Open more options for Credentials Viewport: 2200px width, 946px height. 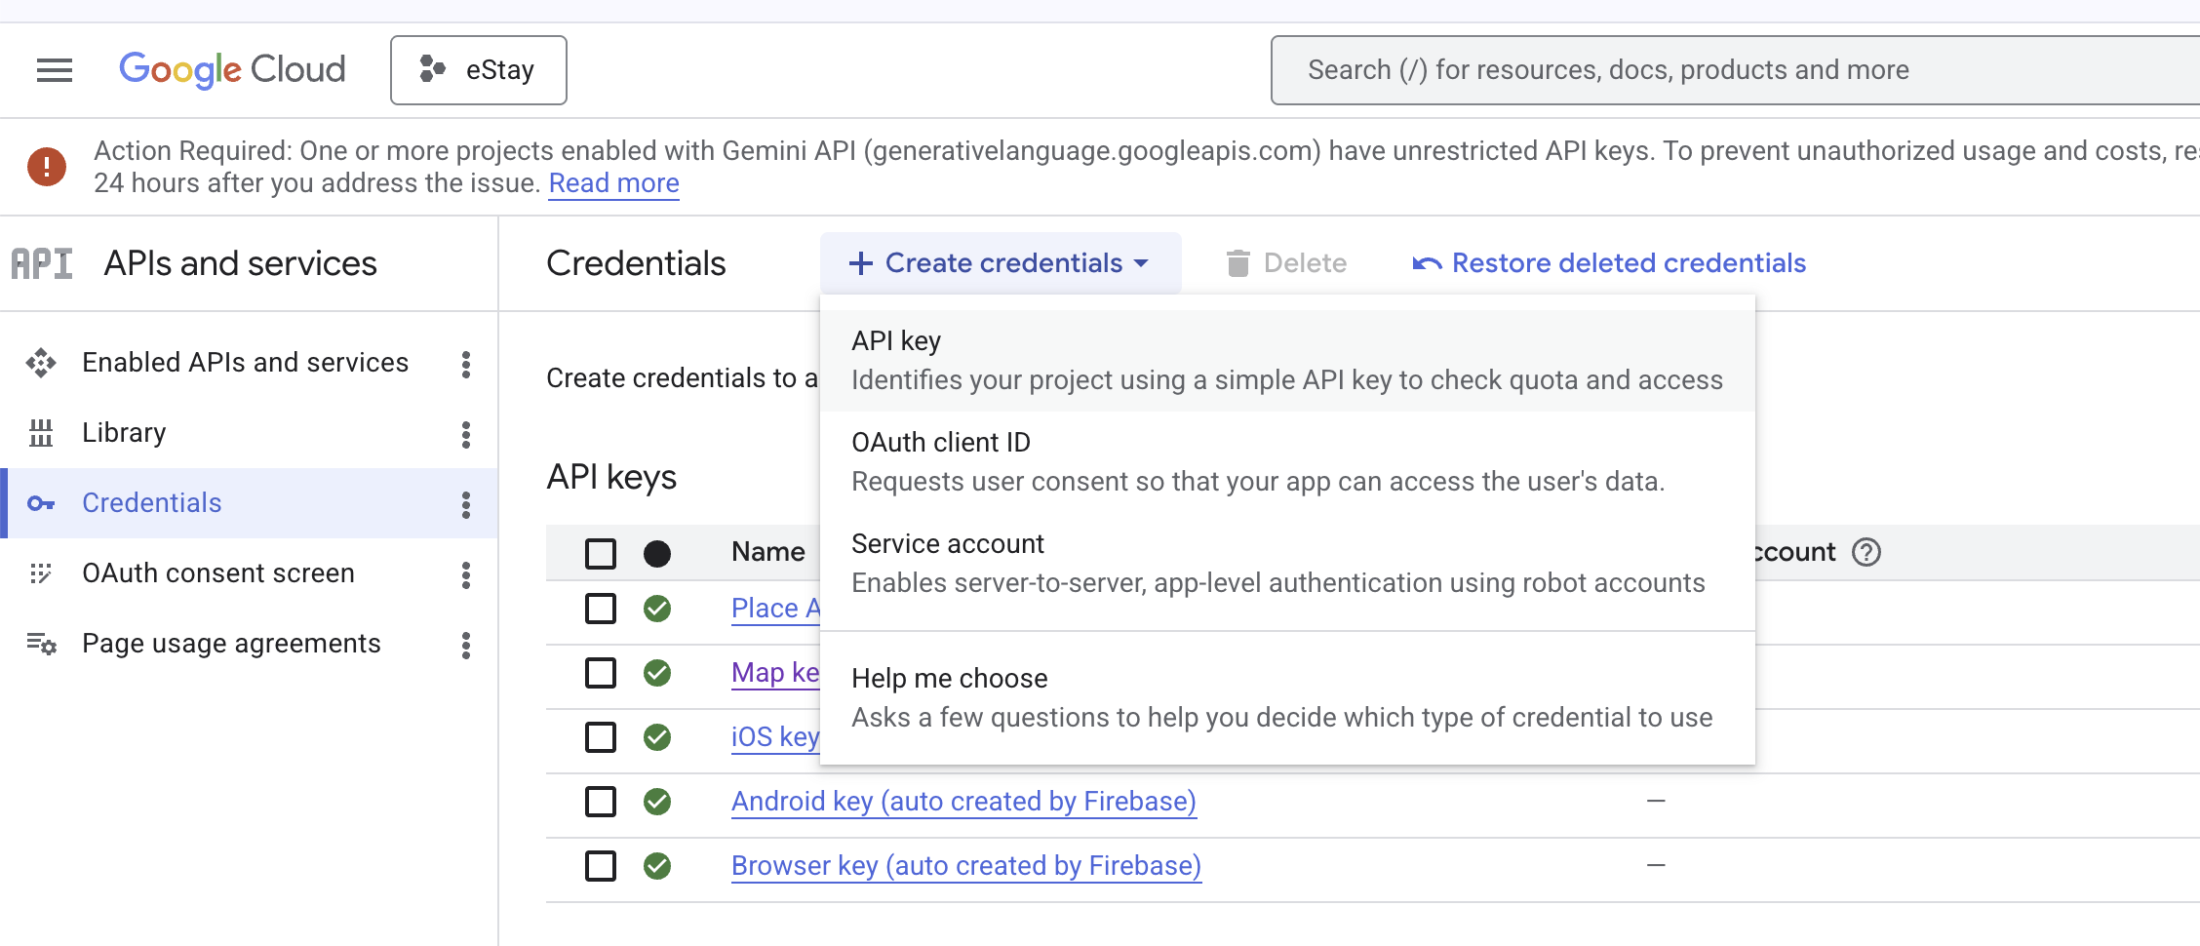click(x=466, y=504)
